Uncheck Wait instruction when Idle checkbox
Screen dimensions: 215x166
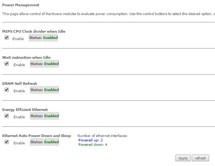[x=7, y=63]
